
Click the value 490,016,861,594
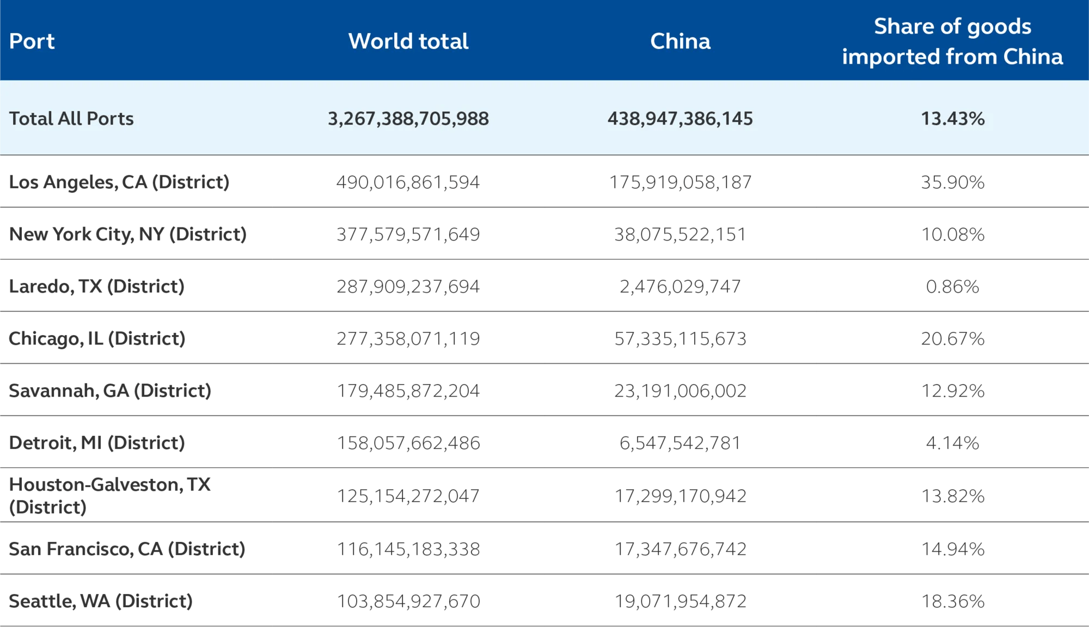(x=408, y=182)
